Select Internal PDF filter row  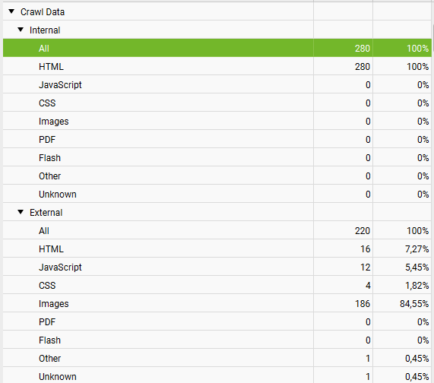[x=217, y=140]
